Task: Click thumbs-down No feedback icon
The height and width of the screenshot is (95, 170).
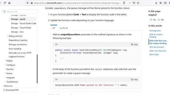Action: tap(159, 20)
